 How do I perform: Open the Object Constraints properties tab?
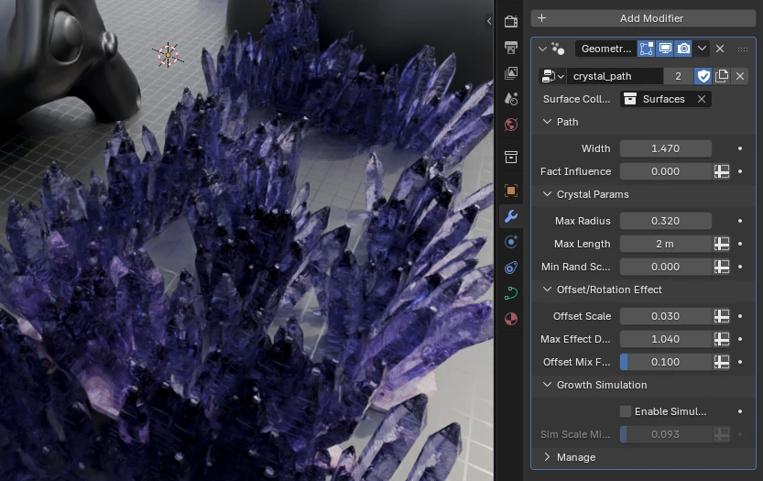point(511,268)
